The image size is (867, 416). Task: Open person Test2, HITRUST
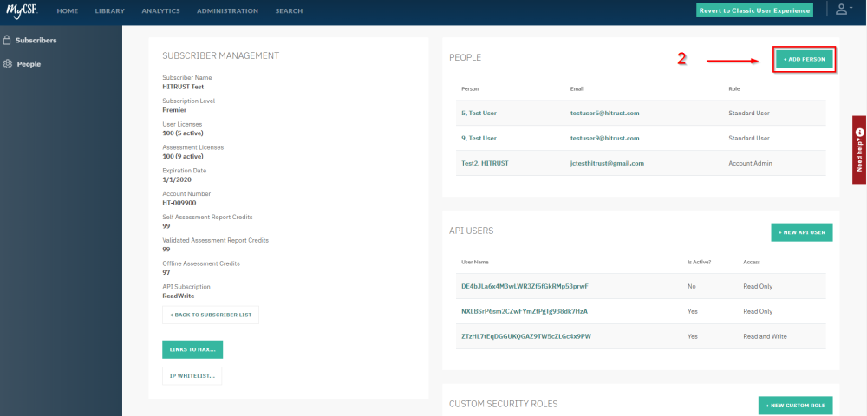pos(485,164)
